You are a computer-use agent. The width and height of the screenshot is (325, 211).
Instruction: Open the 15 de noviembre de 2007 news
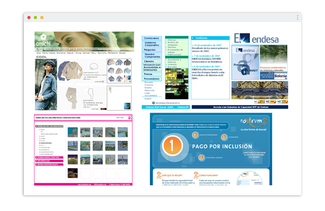pos(208,45)
